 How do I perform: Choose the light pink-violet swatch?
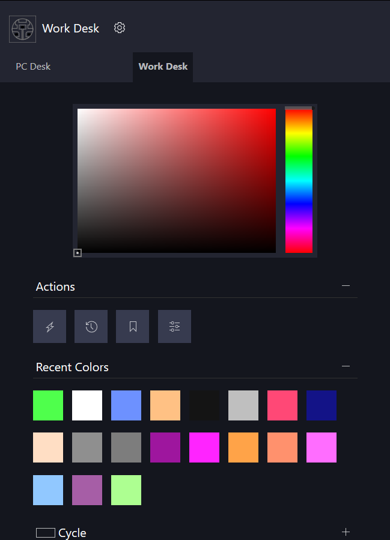321,447
